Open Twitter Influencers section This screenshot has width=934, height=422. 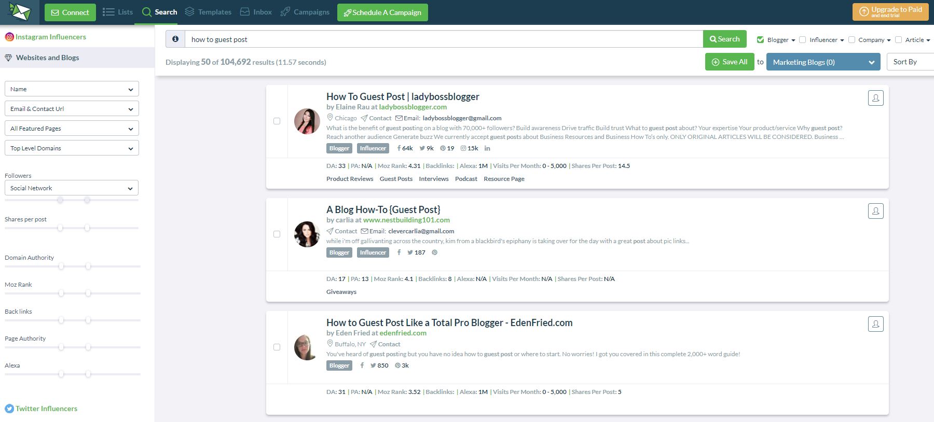click(41, 409)
